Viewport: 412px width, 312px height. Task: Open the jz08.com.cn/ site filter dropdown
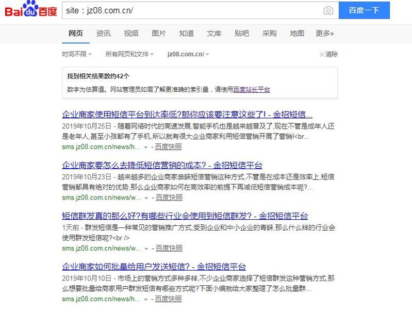pyautogui.click(x=188, y=54)
